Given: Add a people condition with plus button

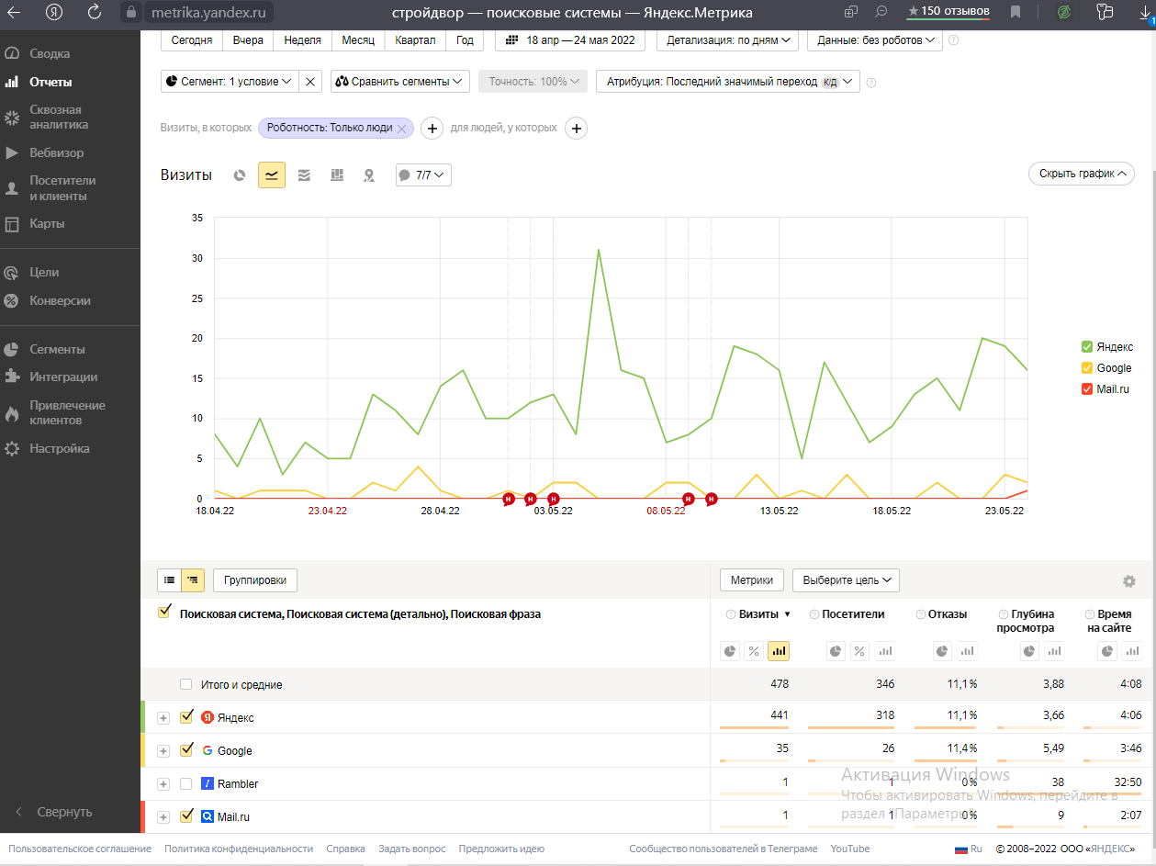Looking at the screenshot, I should [x=577, y=129].
